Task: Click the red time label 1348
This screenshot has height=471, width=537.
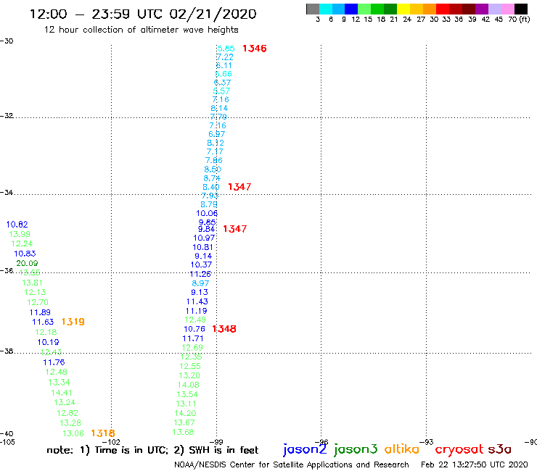Action: click(x=224, y=329)
